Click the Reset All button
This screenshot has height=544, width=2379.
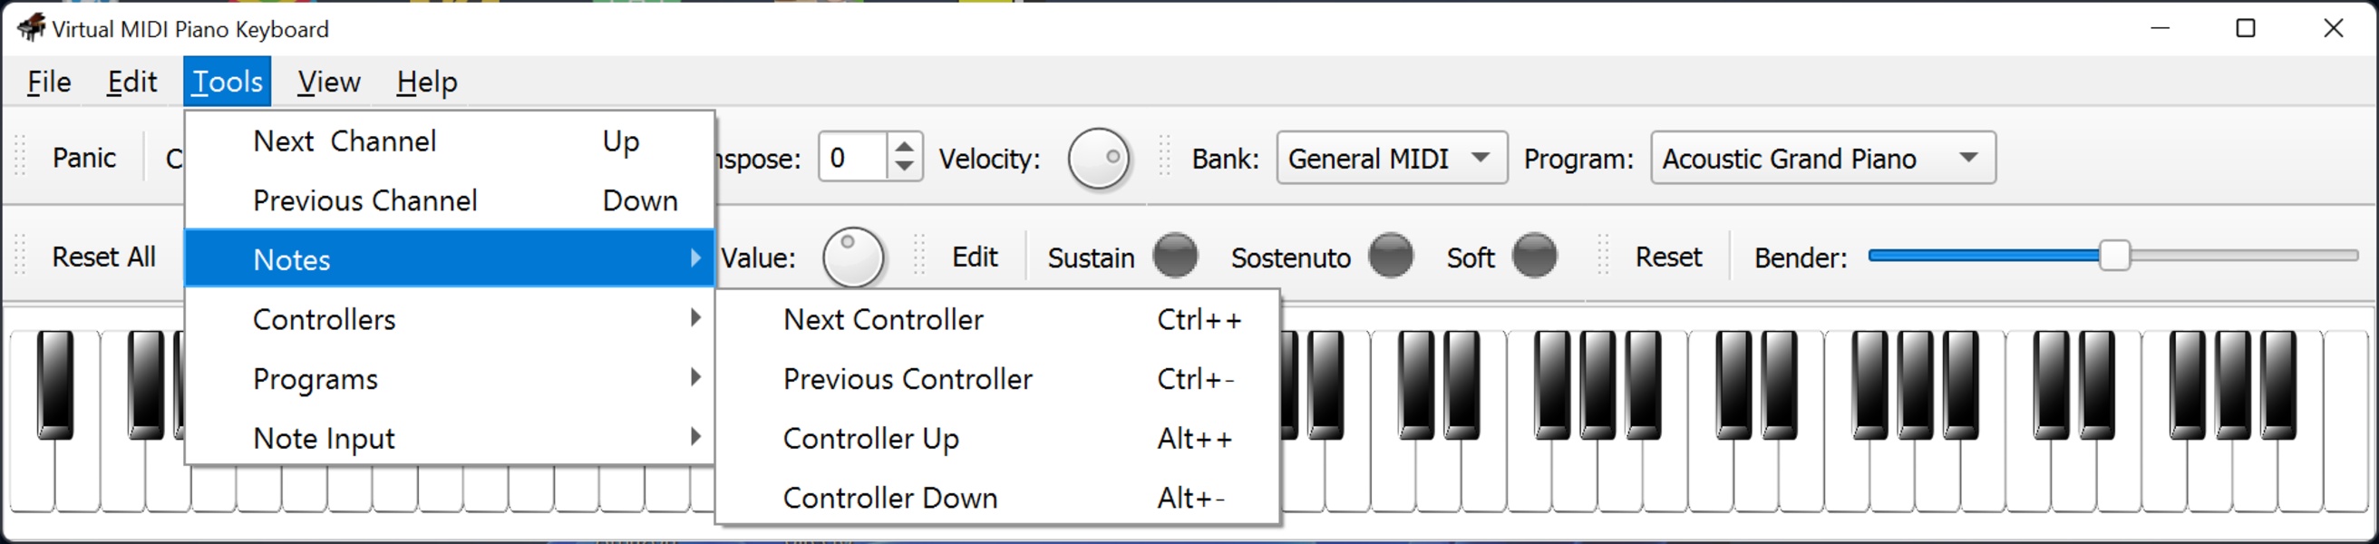[103, 257]
